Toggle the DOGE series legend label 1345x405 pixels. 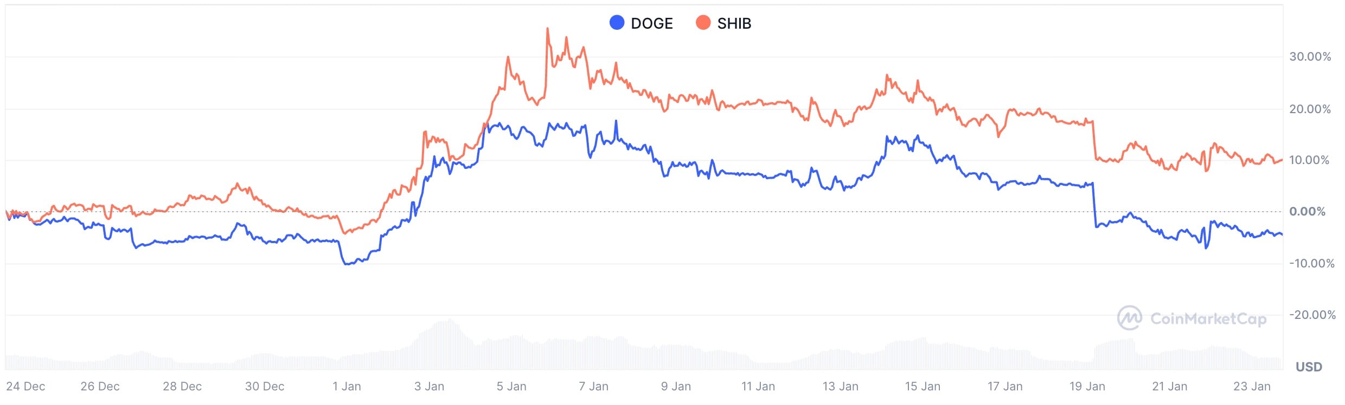652,23
